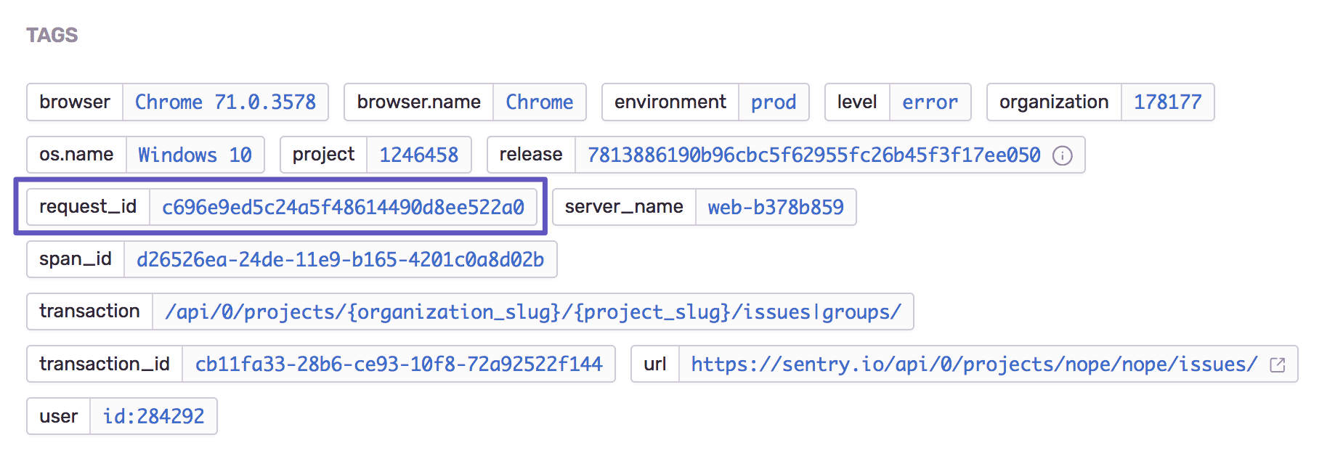Click the project tag key label

click(323, 155)
